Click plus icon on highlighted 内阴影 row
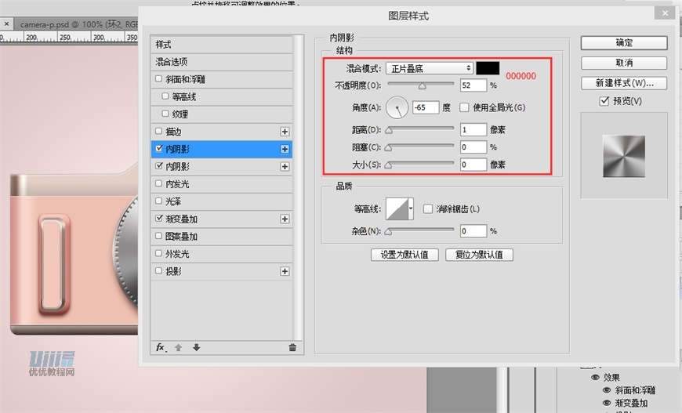This screenshot has height=413, width=682. (x=285, y=149)
